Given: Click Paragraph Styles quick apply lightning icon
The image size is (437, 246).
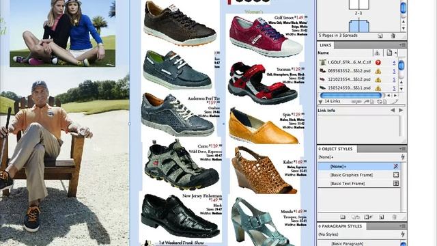Looking at the screenshot, I should click(402, 234).
